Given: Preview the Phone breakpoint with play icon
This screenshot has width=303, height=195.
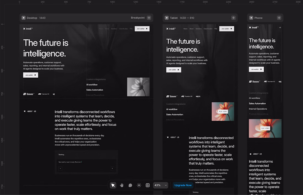Looking at the screenshot, I should [251, 18].
